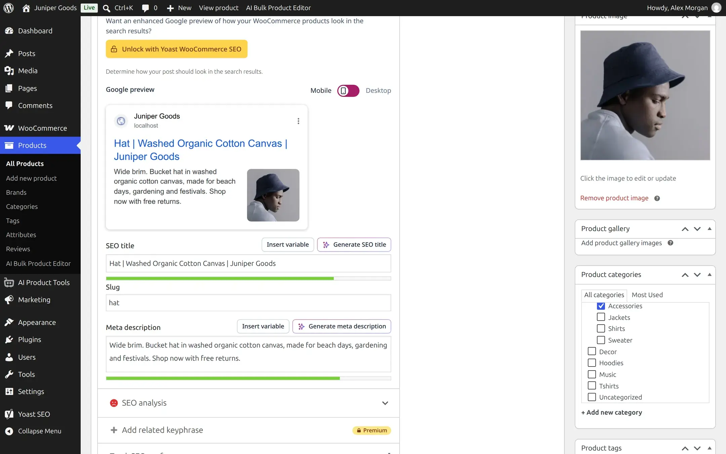The width and height of the screenshot is (726, 454).
Task: Click the Plugins plug icon
Action: [9, 340]
